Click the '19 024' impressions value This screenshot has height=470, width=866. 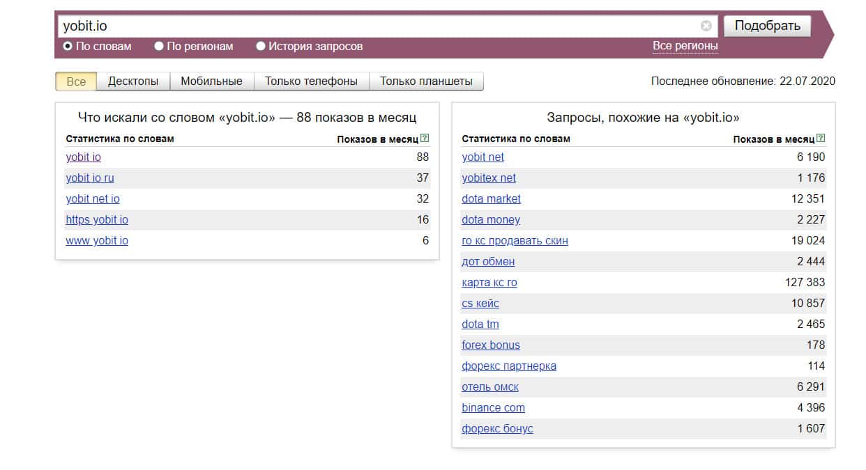(x=808, y=241)
